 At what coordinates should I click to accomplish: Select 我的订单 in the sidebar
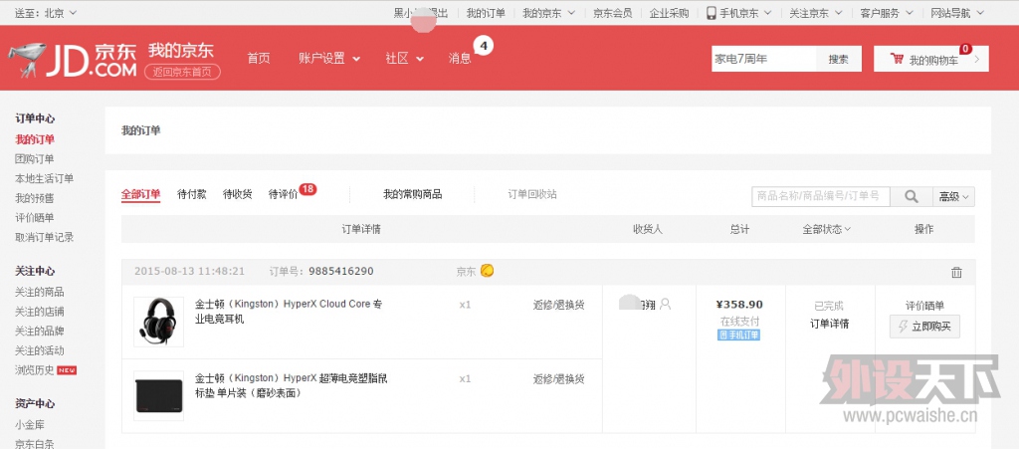pyautogui.click(x=35, y=139)
